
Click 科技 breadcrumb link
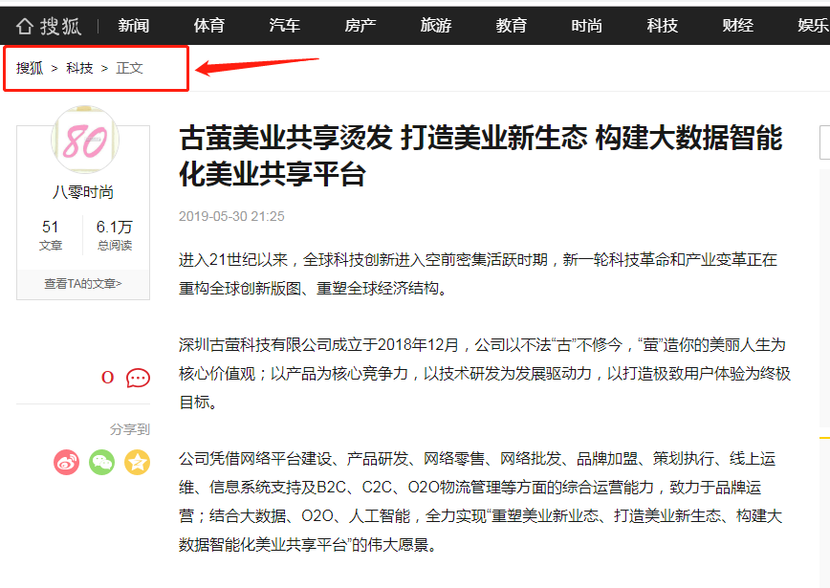(x=79, y=68)
